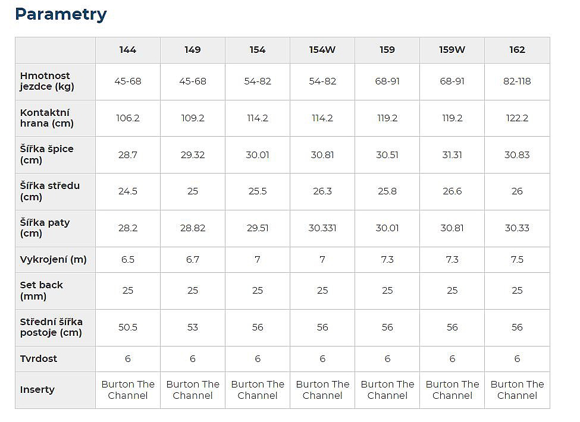Select the Šířka středu (cm) row label

(x=50, y=191)
